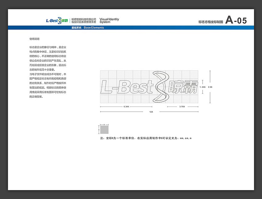Screen dimensions: 262x199
Task: Click the Visual Identity System text
Action: coord(109,21)
